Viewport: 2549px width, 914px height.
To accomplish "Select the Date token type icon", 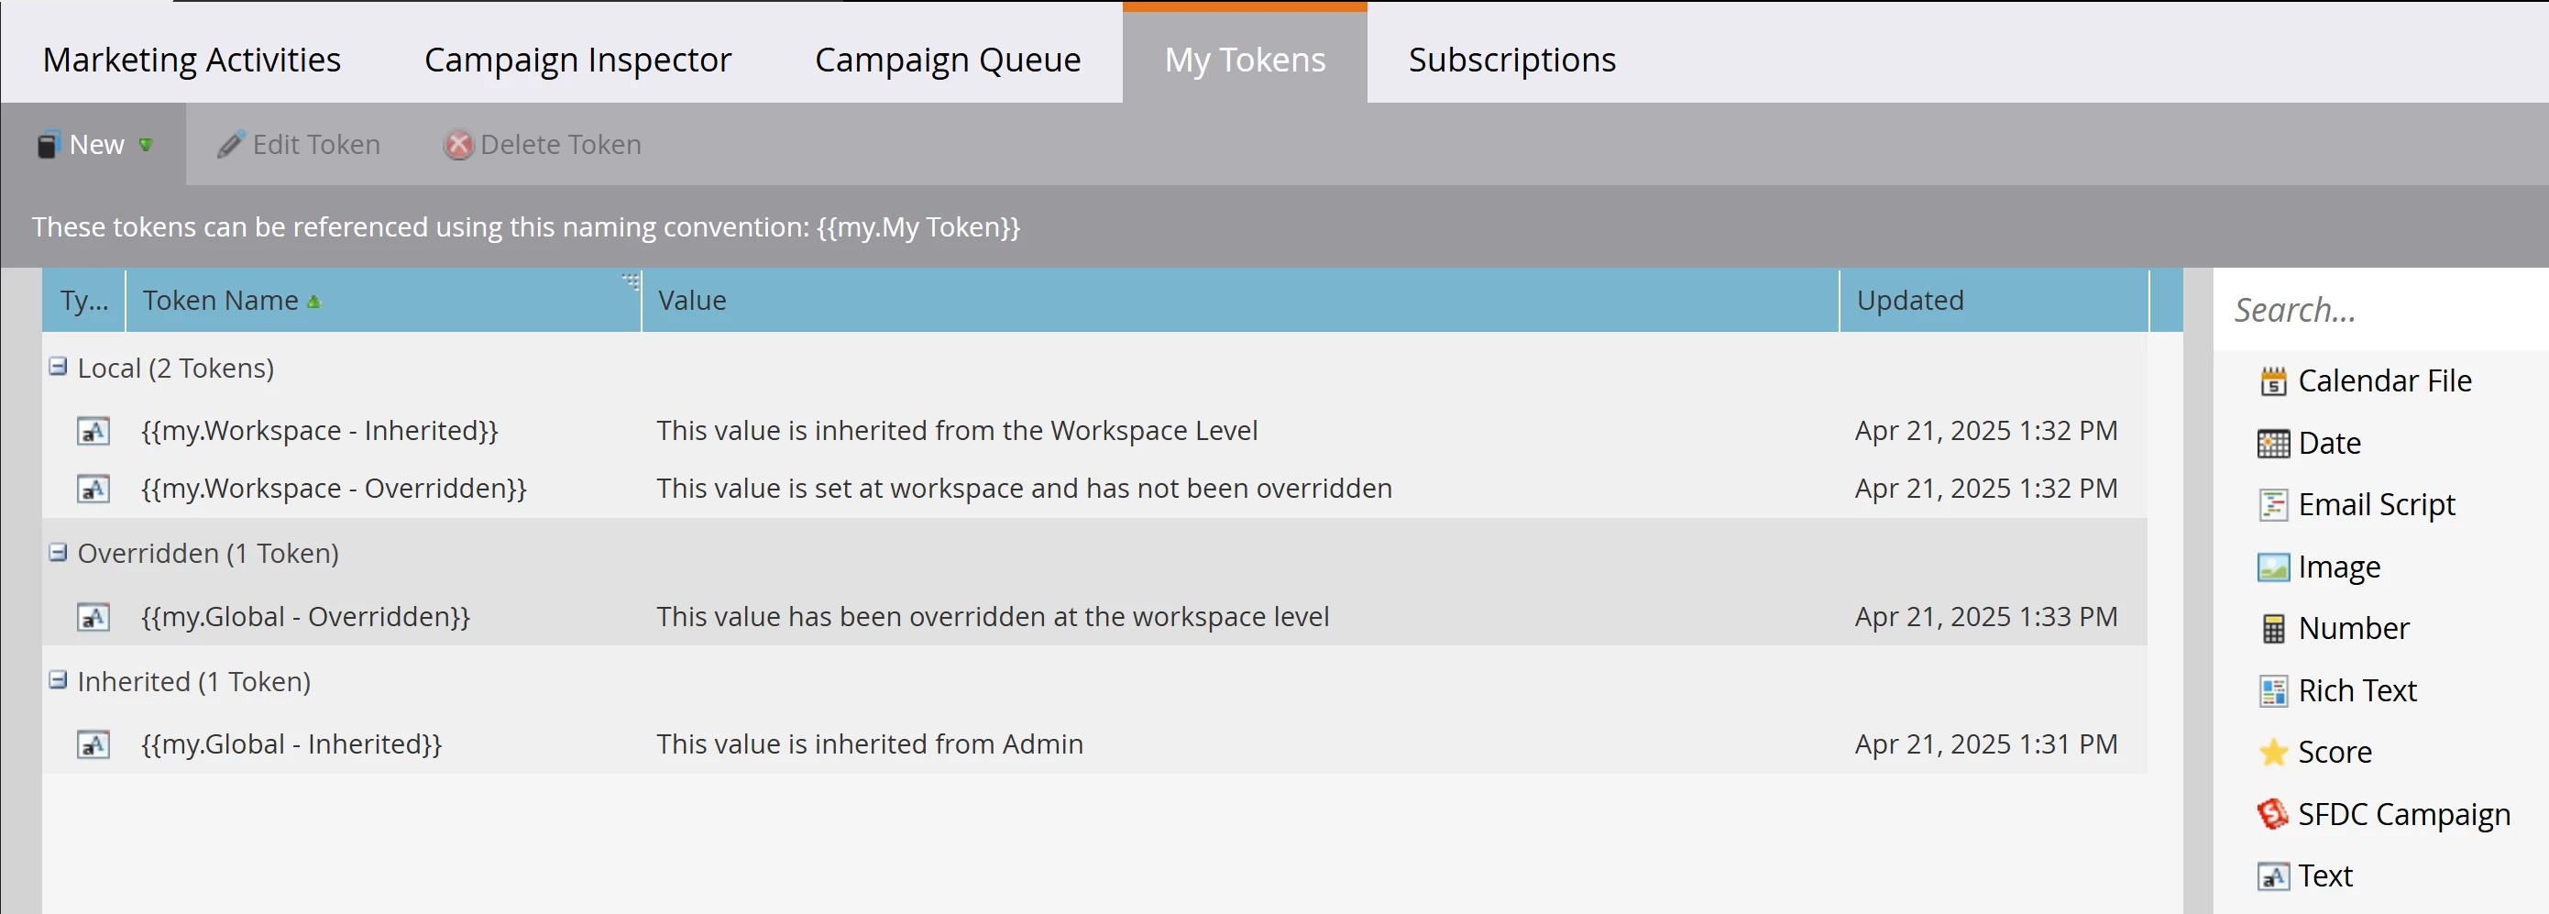I will (x=2273, y=443).
